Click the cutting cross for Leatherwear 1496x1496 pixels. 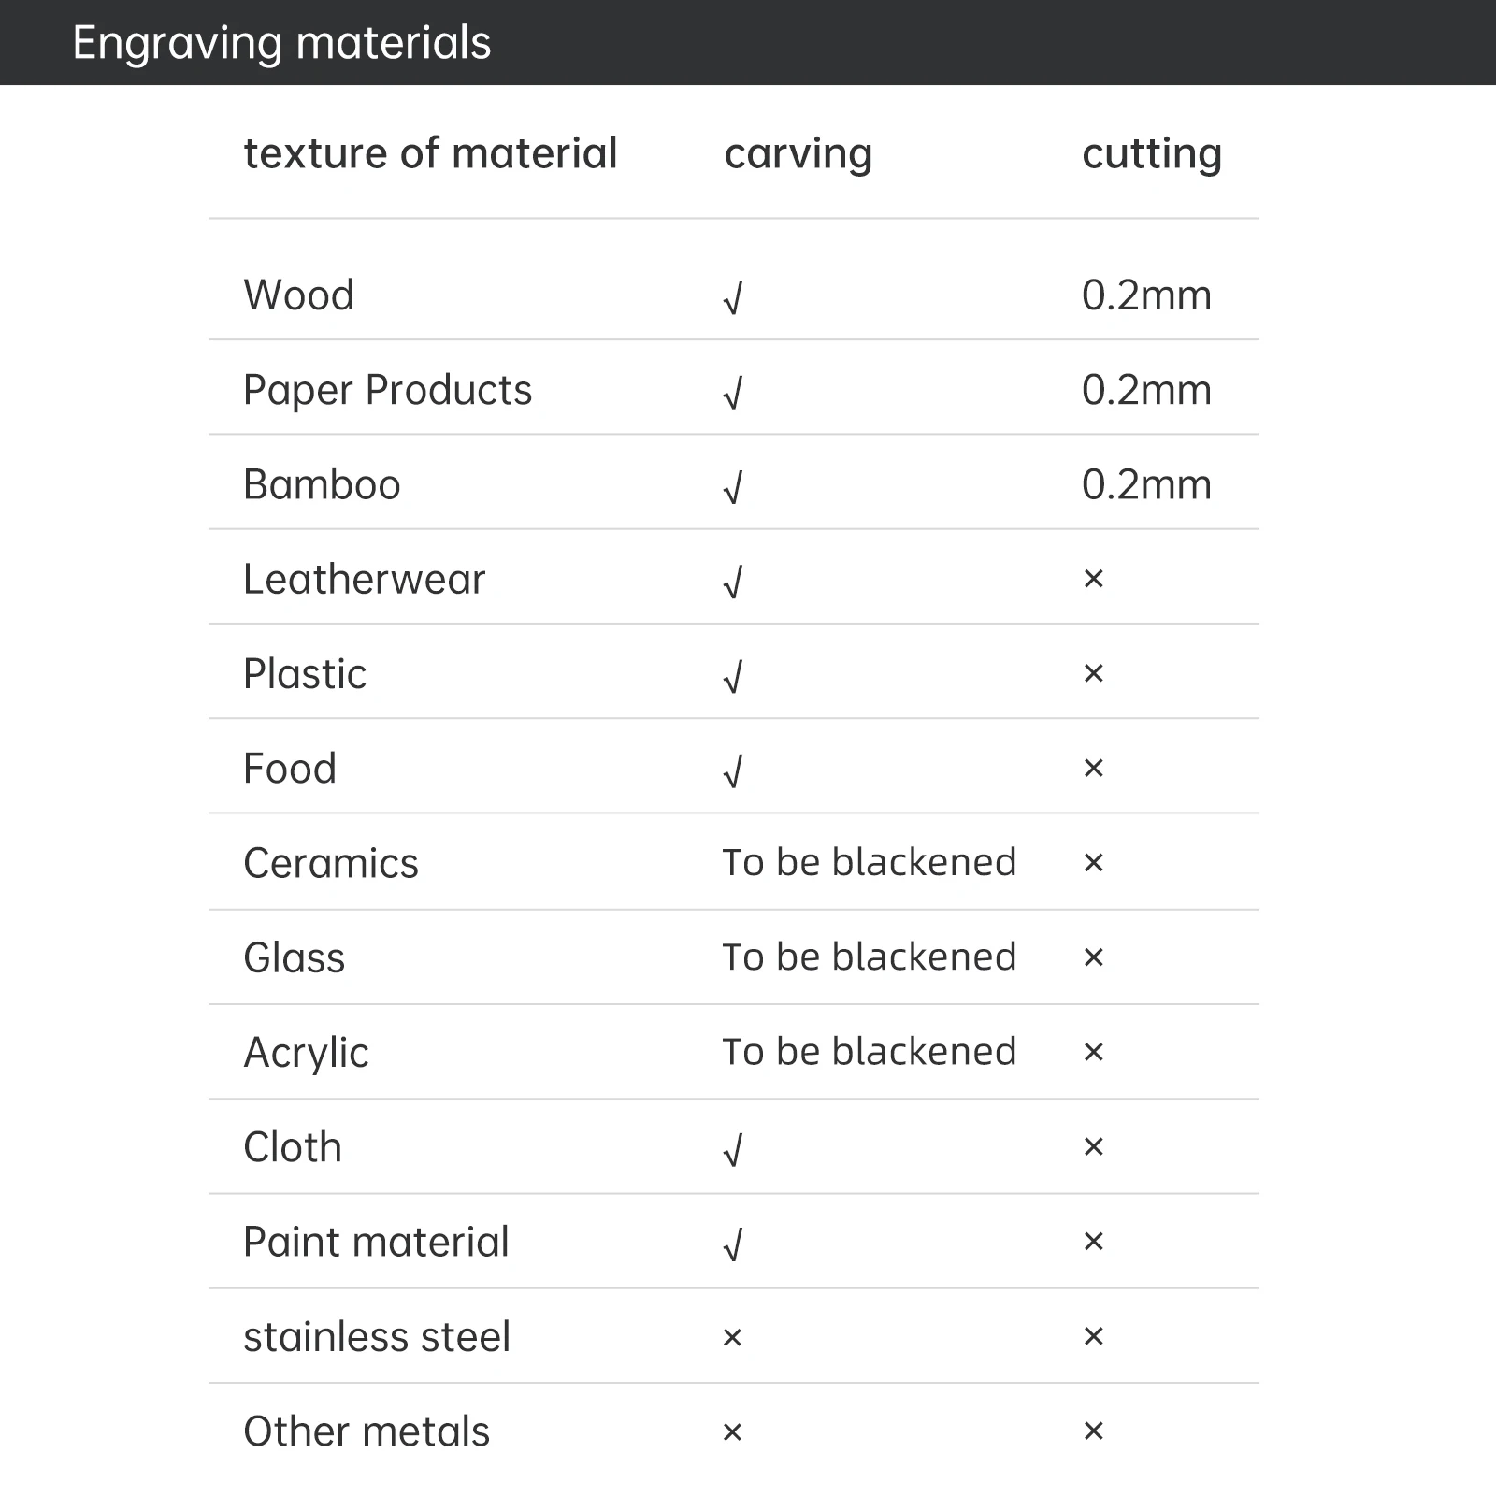coord(1093,580)
